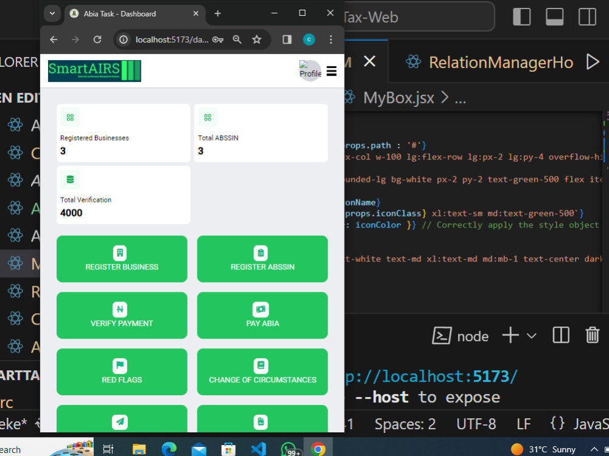Open the REGISTER BUSINESS tile
The height and width of the screenshot is (456, 609).
click(x=122, y=258)
